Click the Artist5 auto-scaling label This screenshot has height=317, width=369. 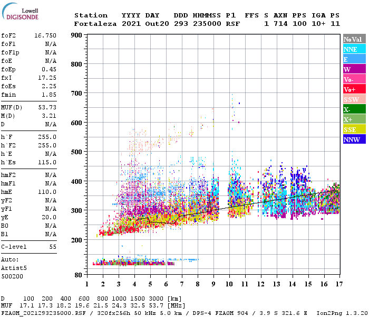coord(14,268)
